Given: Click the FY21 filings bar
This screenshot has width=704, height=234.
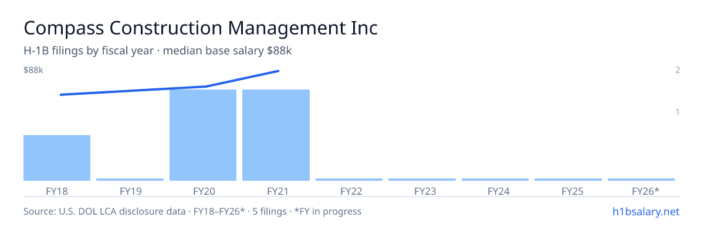Looking at the screenshot, I should 276,135.
